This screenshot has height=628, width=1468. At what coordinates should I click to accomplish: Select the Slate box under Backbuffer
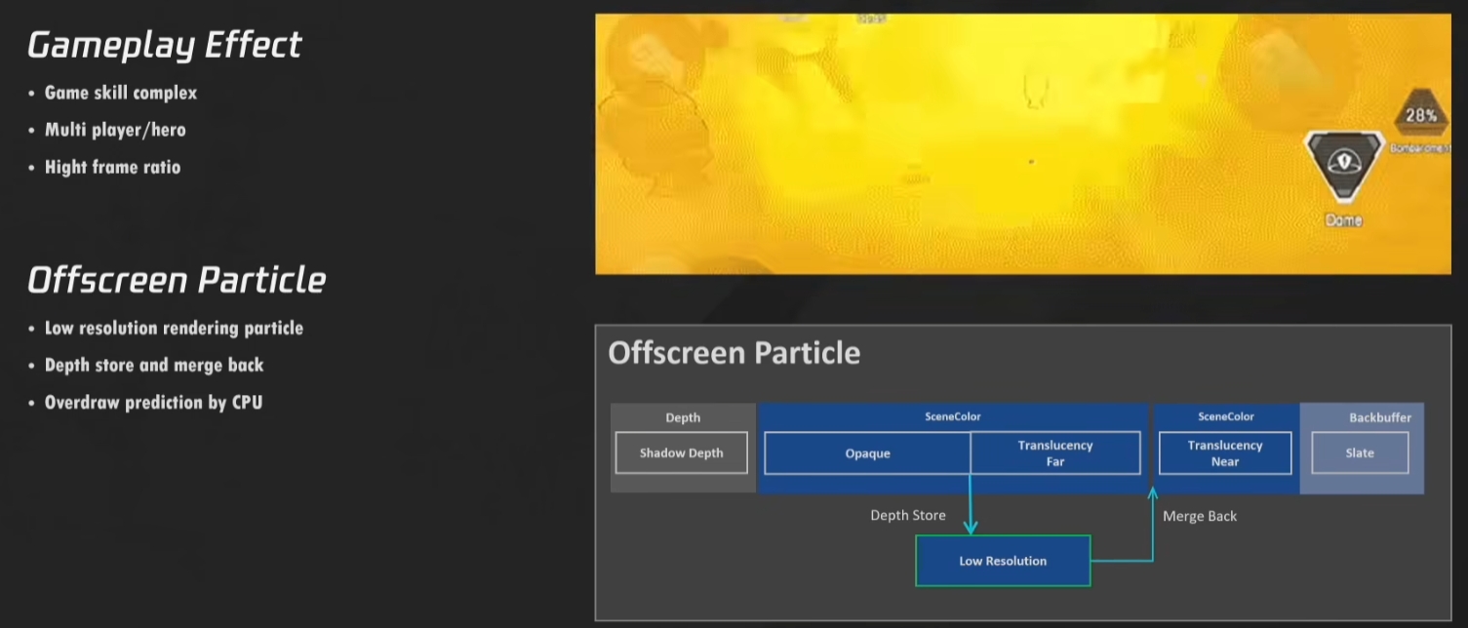1360,453
